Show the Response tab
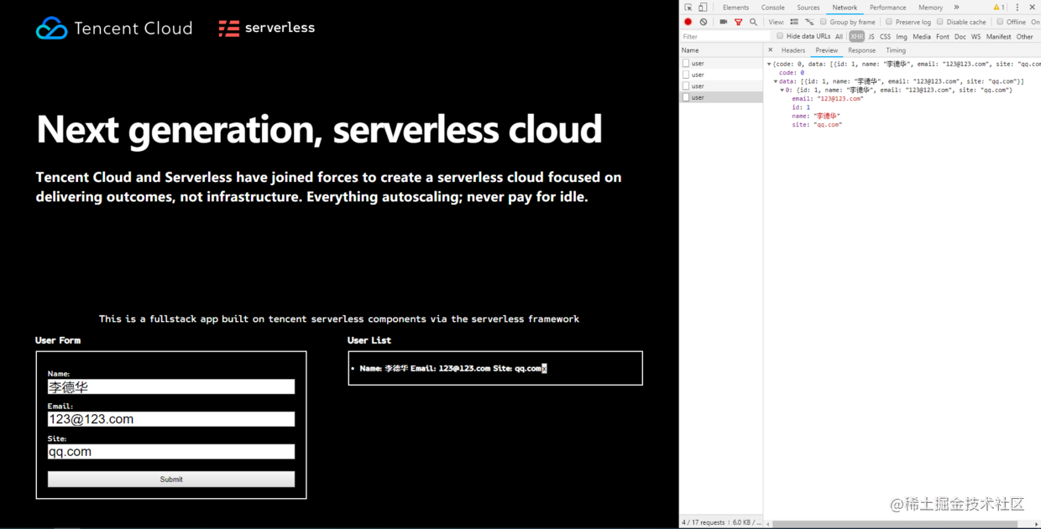Image resolution: width=1041 pixels, height=529 pixels. (x=861, y=50)
